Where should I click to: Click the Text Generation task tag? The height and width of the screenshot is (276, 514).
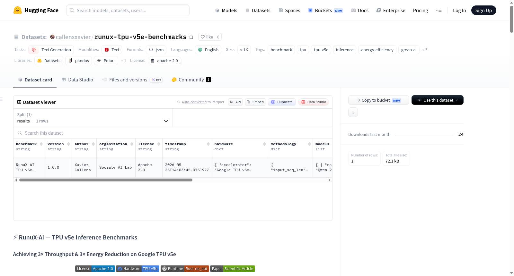(x=51, y=50)
